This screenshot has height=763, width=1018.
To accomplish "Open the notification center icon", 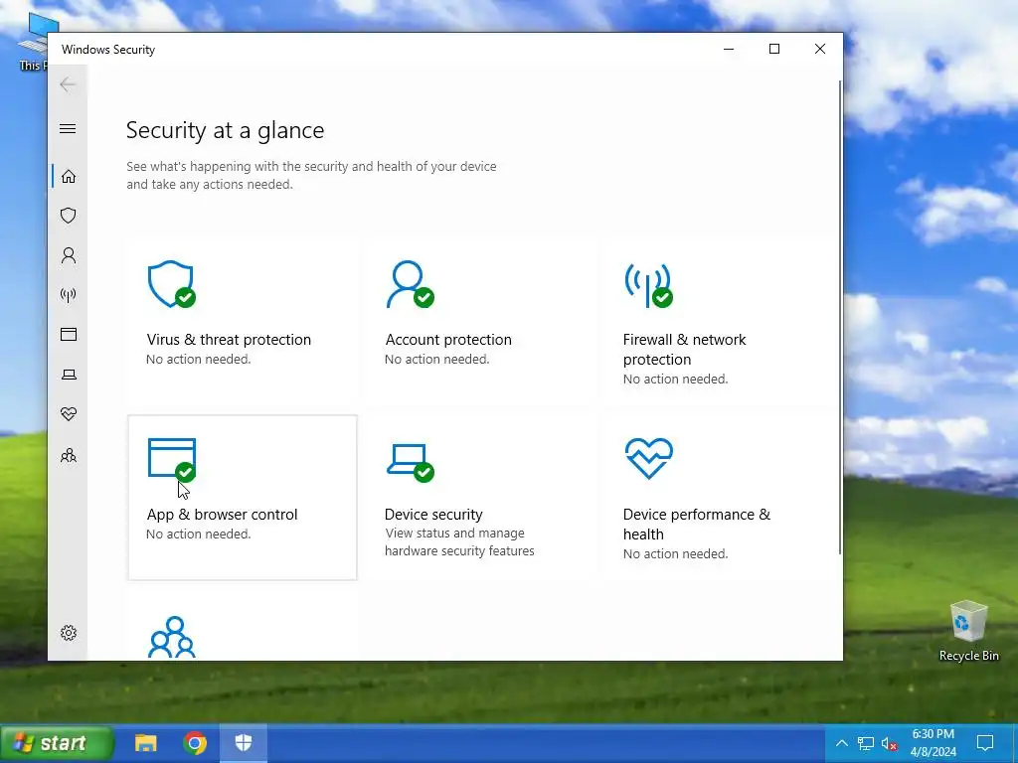I will coord(985,743).
